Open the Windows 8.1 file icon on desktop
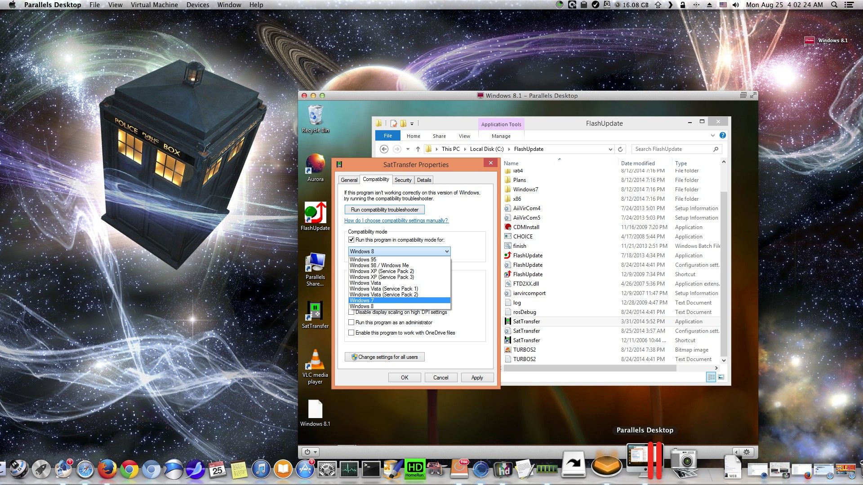The width and height of the screenshot is (863, 485). 315,413
